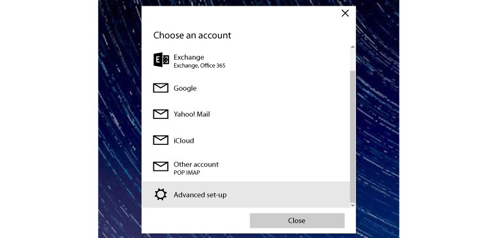The height and width of the screenshot is (238, 502).
Task: Choose Google as account type
Action: pos(246,88)
